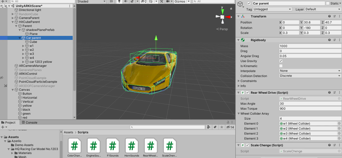Collapse the Wheel Collider Array foldout
The height and width of the screenshot is (158, 342).
239,114
